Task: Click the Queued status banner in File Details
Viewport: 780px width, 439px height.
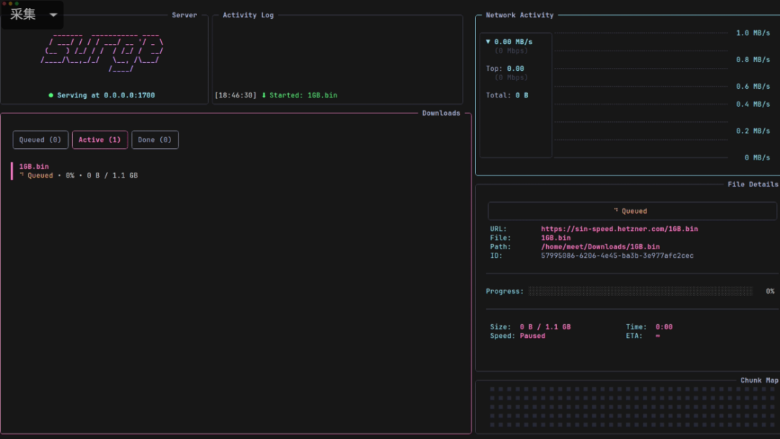Action: pos(632,212)
